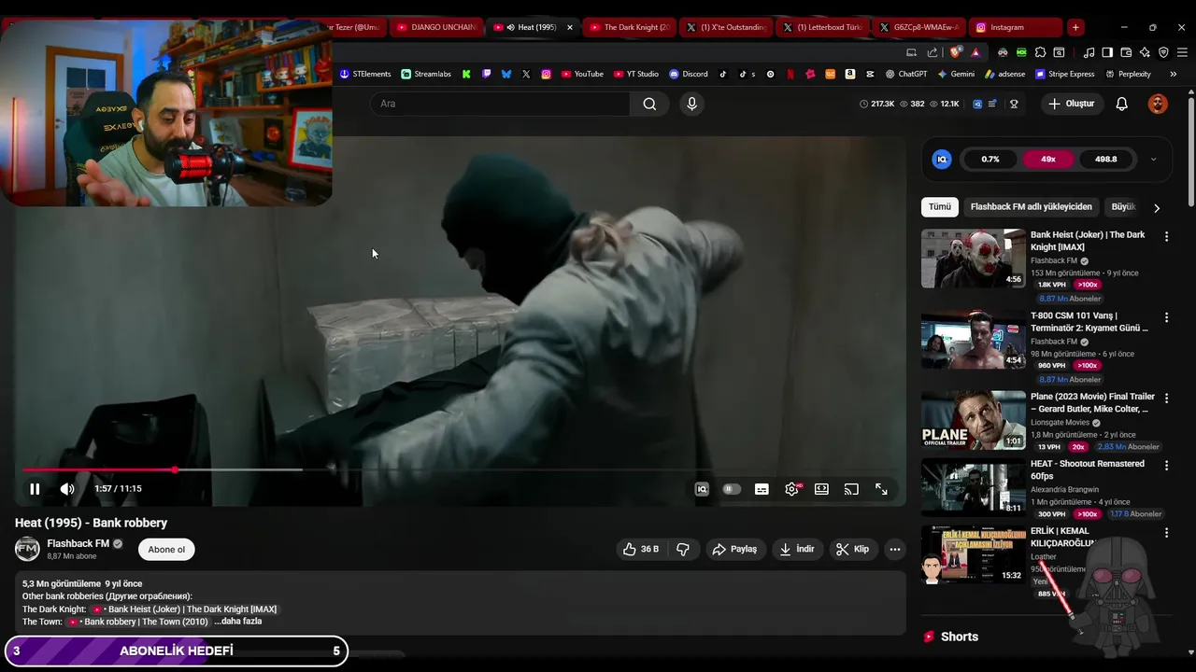The height and width of the screenshot is (672, 1196).
Task: Download the video using İndir
Action: pos(797,549)
